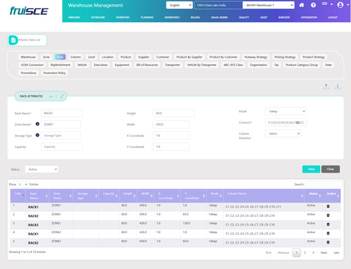Collapse the Rack Attributes panel
This screenshot has height=269, width=351.
click(52, 96)
